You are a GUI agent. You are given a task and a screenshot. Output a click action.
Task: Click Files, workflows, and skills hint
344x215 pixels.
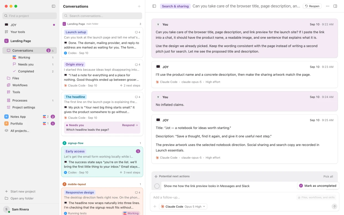[316, 198]
